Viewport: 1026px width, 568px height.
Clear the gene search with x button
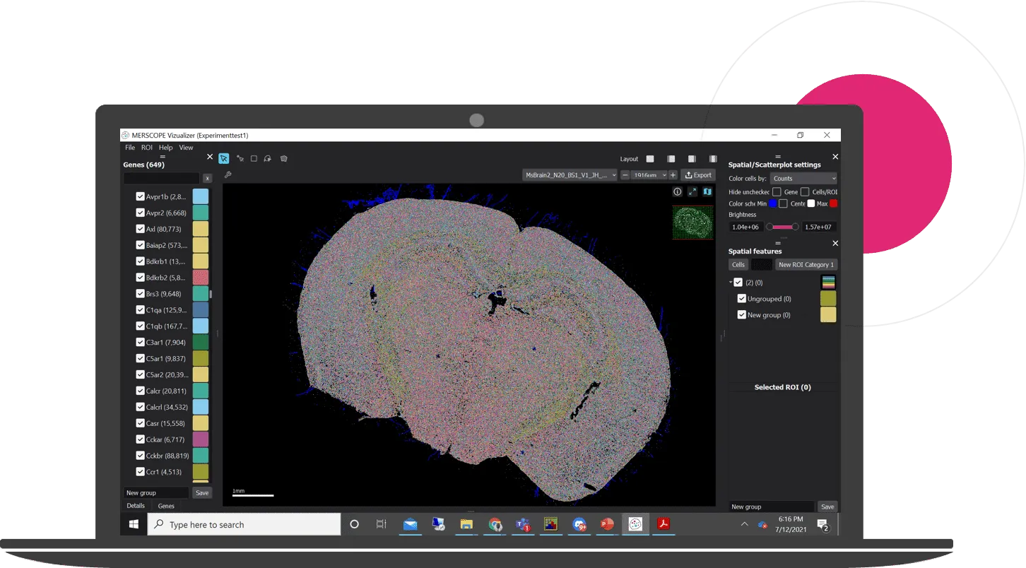coord(207,179)
